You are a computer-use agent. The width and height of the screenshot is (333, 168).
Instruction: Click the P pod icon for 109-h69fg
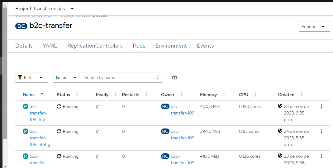pos(26,131)
